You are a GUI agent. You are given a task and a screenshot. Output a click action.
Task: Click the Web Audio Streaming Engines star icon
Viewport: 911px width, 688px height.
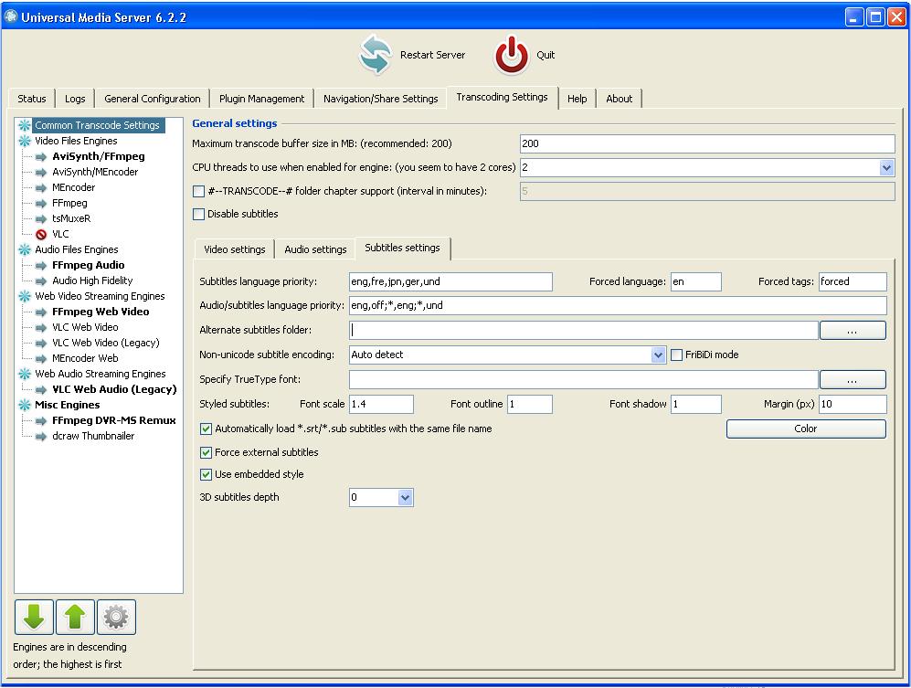click(x=25, y=374)
